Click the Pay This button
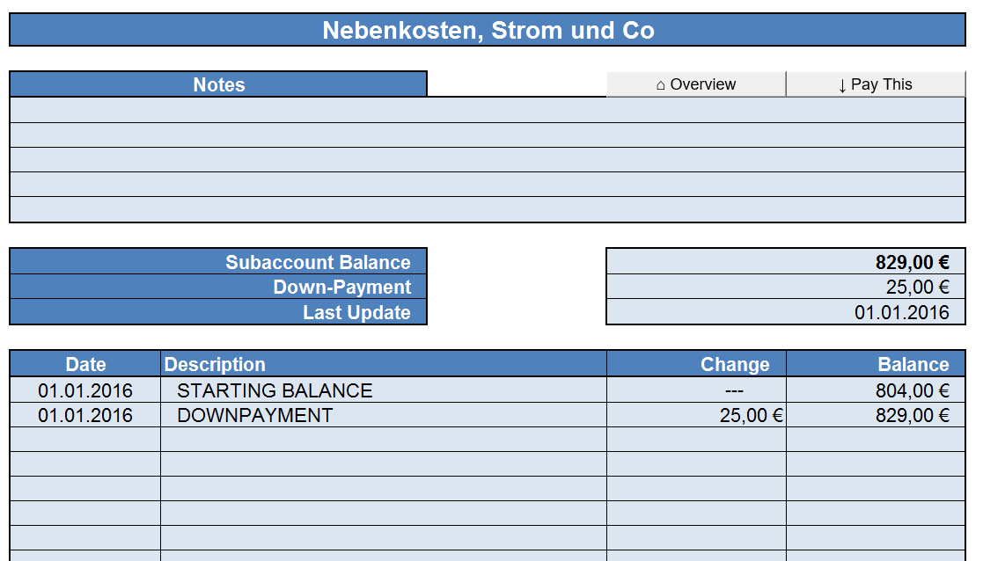 tap(875, 84)
